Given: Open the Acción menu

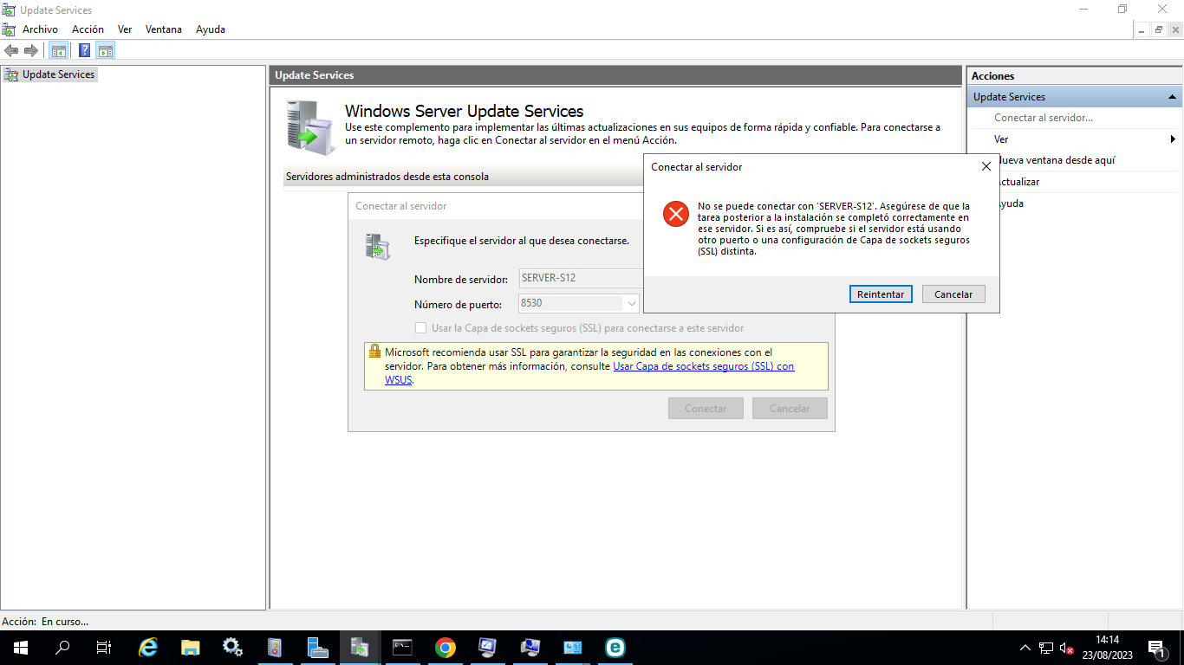Looking at the screenshot, I should click(x=88, y=29).
